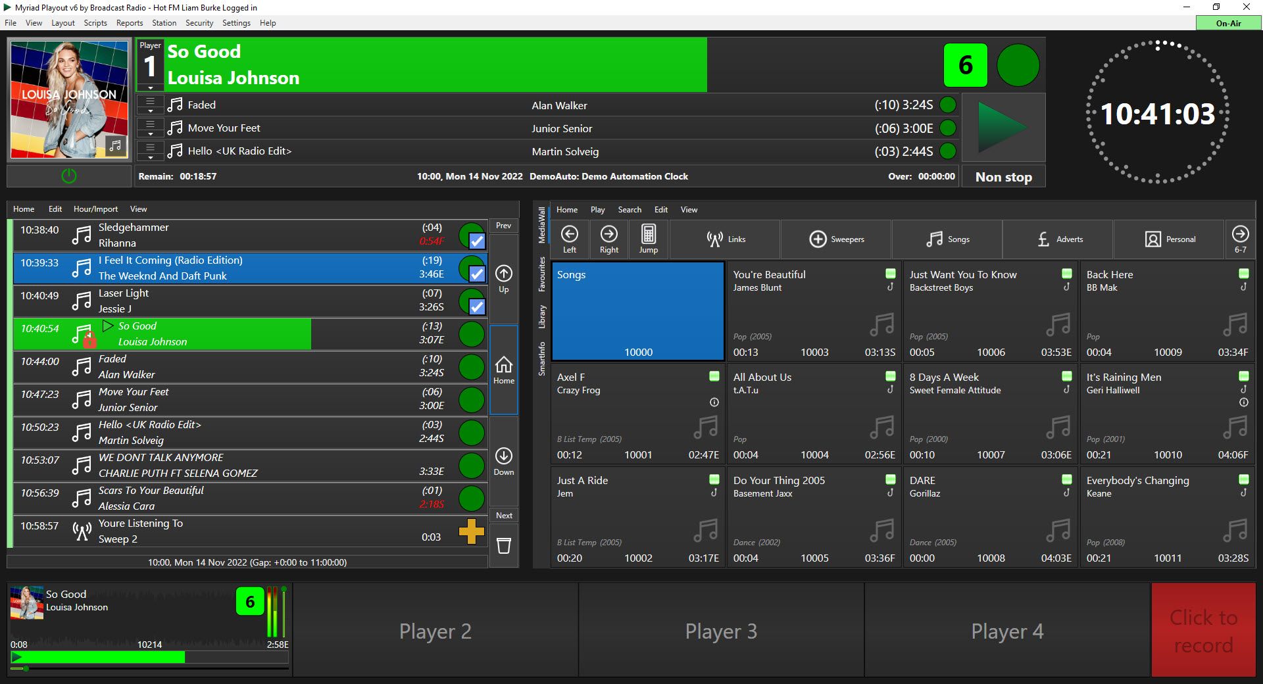Switch to the Library sidebar tab
This screenshot has height=684, width=1263.
pos(541,316)
